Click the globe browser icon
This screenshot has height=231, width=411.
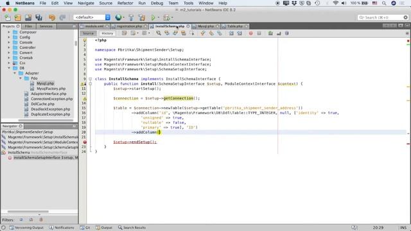pyautogui.click(x=118, y=17)
